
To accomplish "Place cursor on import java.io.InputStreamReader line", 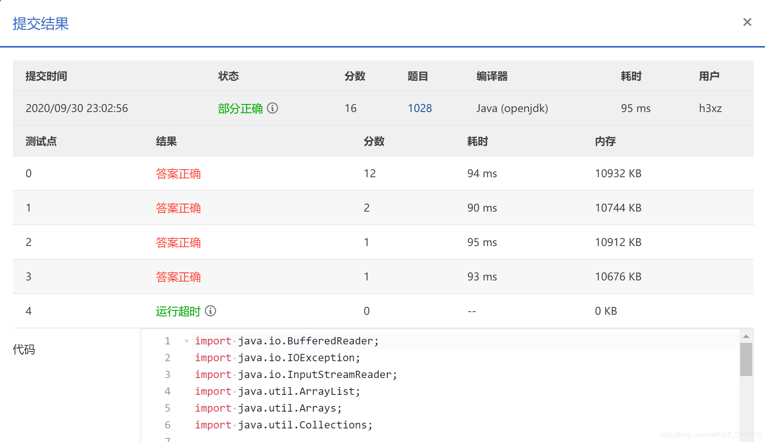I will click(296, 375).
